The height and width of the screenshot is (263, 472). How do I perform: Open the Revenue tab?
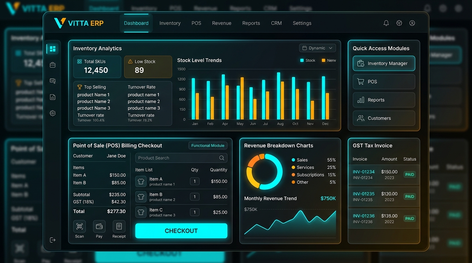pyautogui.click(x=222, y=23)
